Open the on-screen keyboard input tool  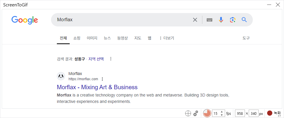coord(209,20)
